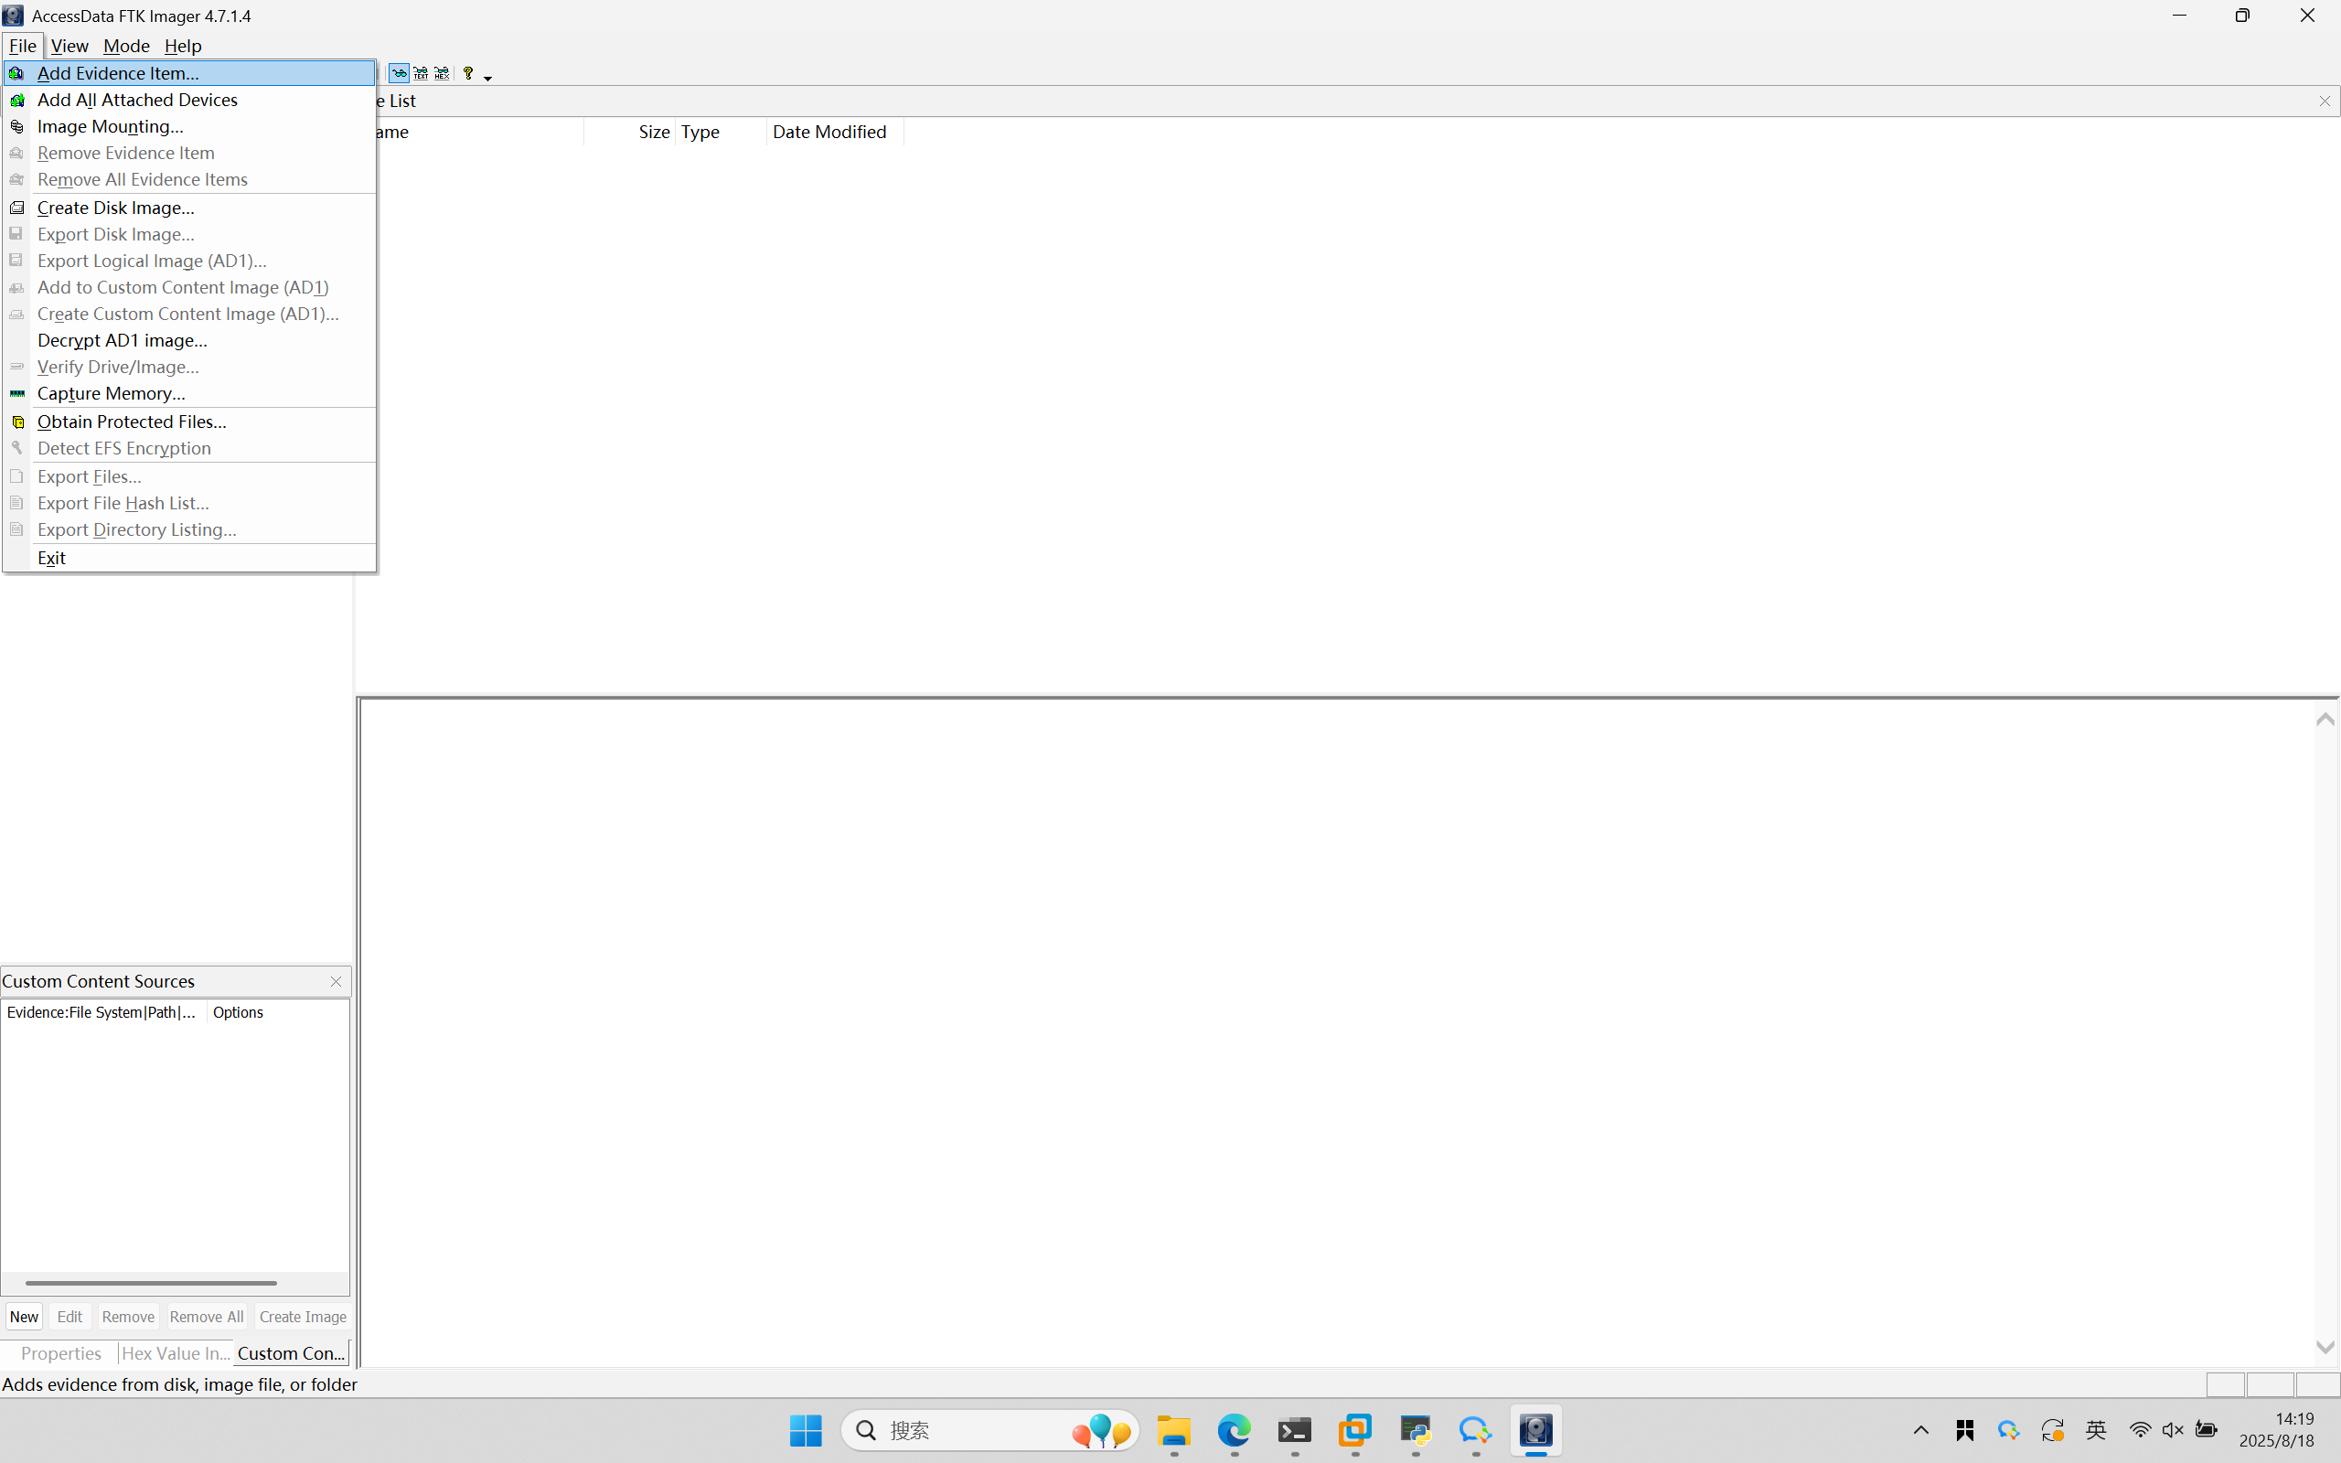Open Image Mounting dialog
The height and width of the screenshot is (1463, 2341).
coord(189,126)
